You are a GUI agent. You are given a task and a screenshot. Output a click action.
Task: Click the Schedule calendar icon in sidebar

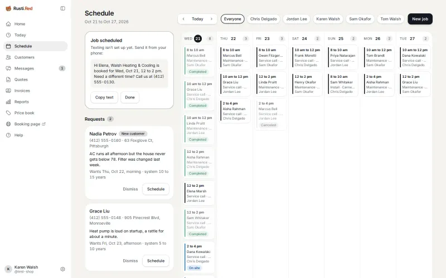(x=8, y=46)
